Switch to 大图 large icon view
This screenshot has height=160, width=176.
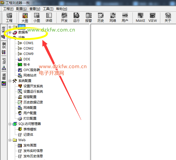(25, 18)
